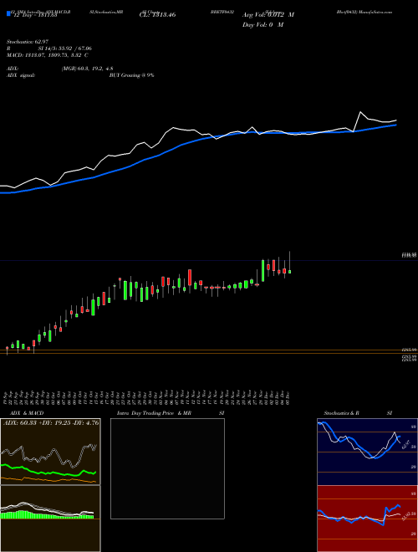Click the 'ADX signal:' label
The image size is (418, 552).
coord(21,75)
